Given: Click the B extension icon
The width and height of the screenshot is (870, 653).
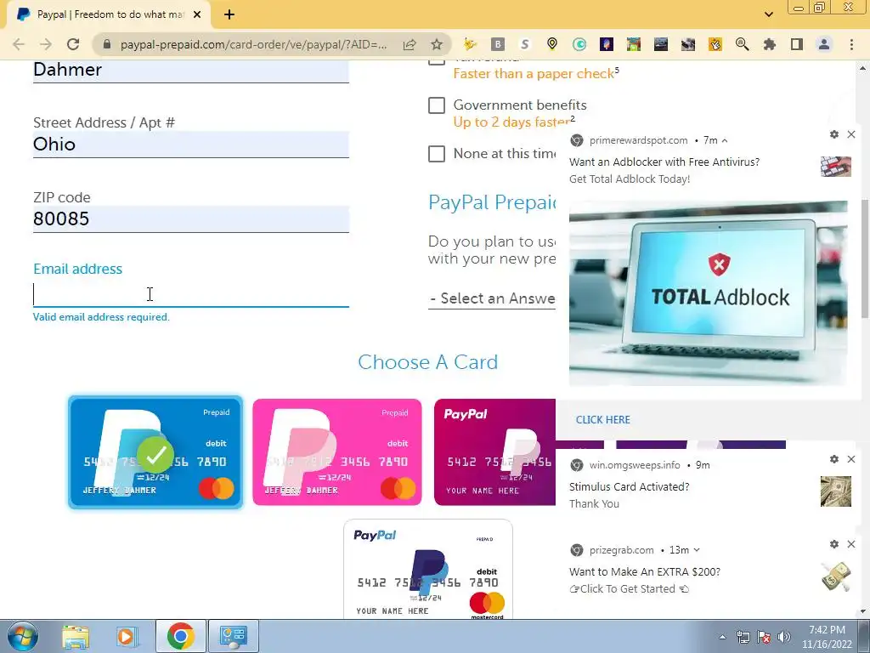Looking at the screenshot, I should coord(498,44).
